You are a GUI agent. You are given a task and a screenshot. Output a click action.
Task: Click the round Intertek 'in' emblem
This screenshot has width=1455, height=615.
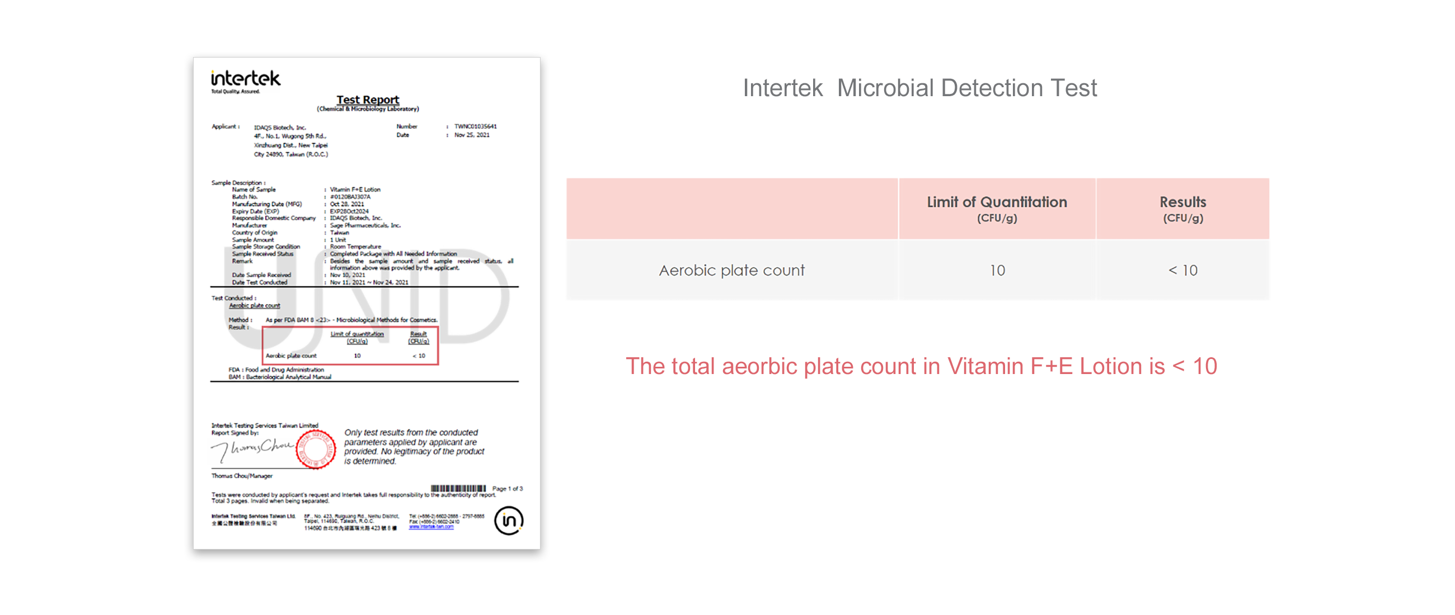point(508,520)
